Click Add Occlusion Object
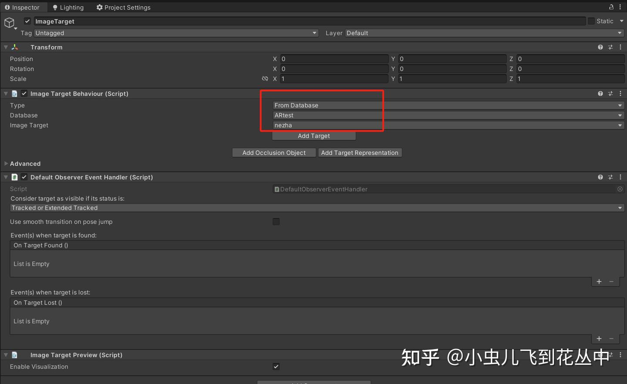 pyautogui.click(x=274, y=153)
